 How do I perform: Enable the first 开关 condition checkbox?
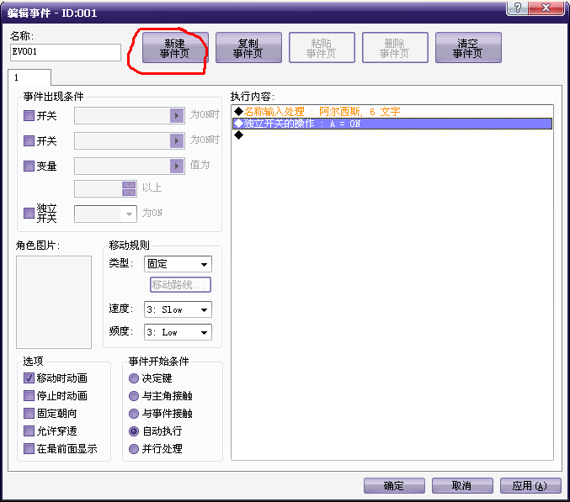click(x=29, y=116)
